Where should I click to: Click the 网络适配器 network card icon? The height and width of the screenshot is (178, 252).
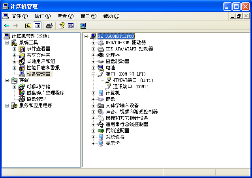pyautogui.click(x=101, y=131)
